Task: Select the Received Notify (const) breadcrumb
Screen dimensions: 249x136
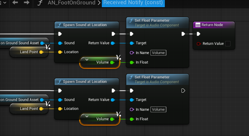Action: (x=133, y=3)
